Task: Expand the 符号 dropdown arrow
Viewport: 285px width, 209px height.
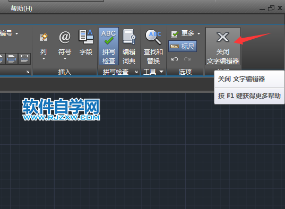Action: [65, 59]
